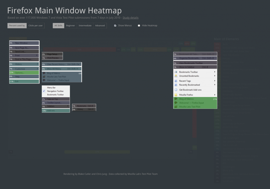Click Bookmark All Tabs... menu item
This screenshot has width=270, height=189.
click(195, 54)
